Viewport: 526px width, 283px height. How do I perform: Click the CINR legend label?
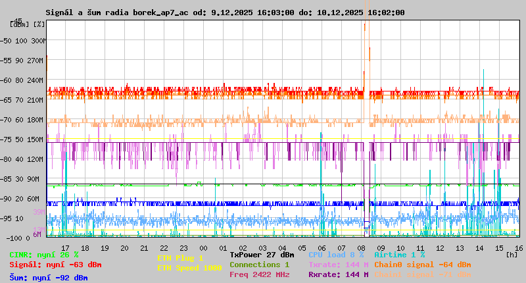[x=44, y=255]
